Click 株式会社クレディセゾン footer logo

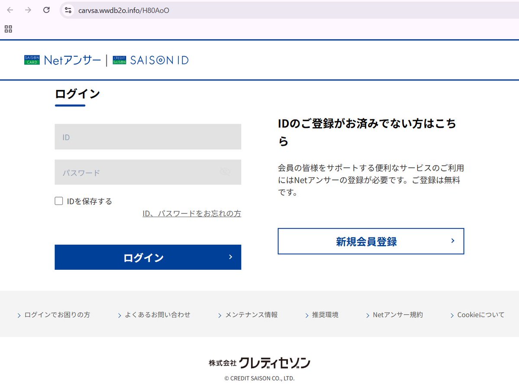coord(260,363)
